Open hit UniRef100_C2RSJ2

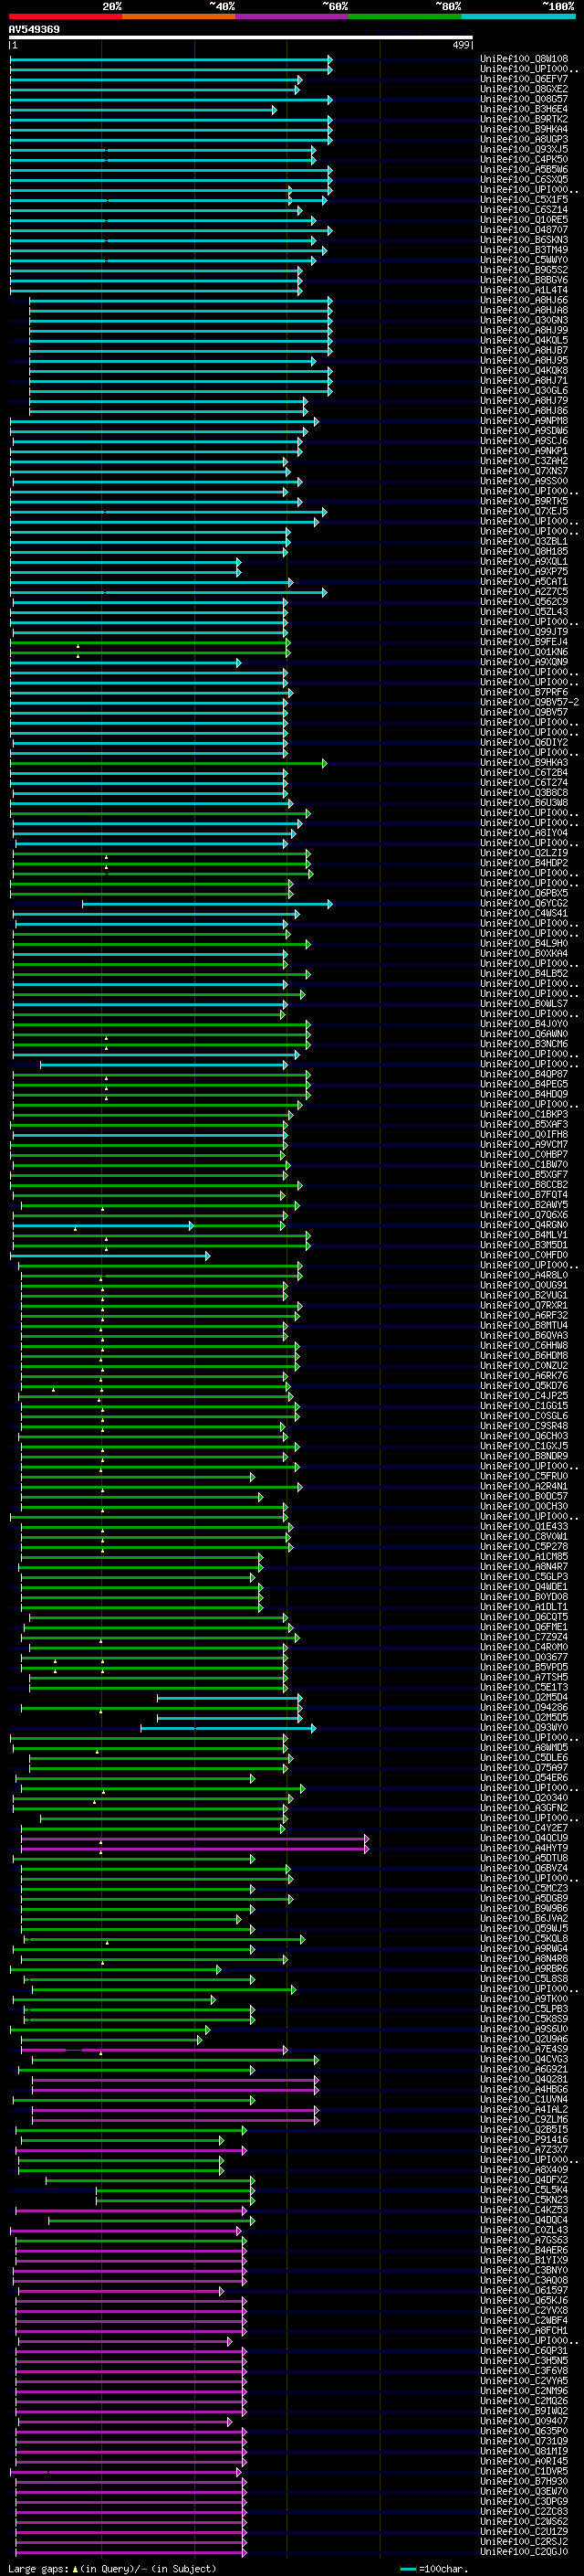524,2541
